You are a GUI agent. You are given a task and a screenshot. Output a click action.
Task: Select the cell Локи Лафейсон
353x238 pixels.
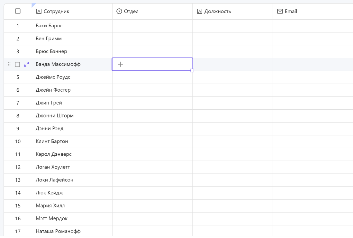pos(72,180)
